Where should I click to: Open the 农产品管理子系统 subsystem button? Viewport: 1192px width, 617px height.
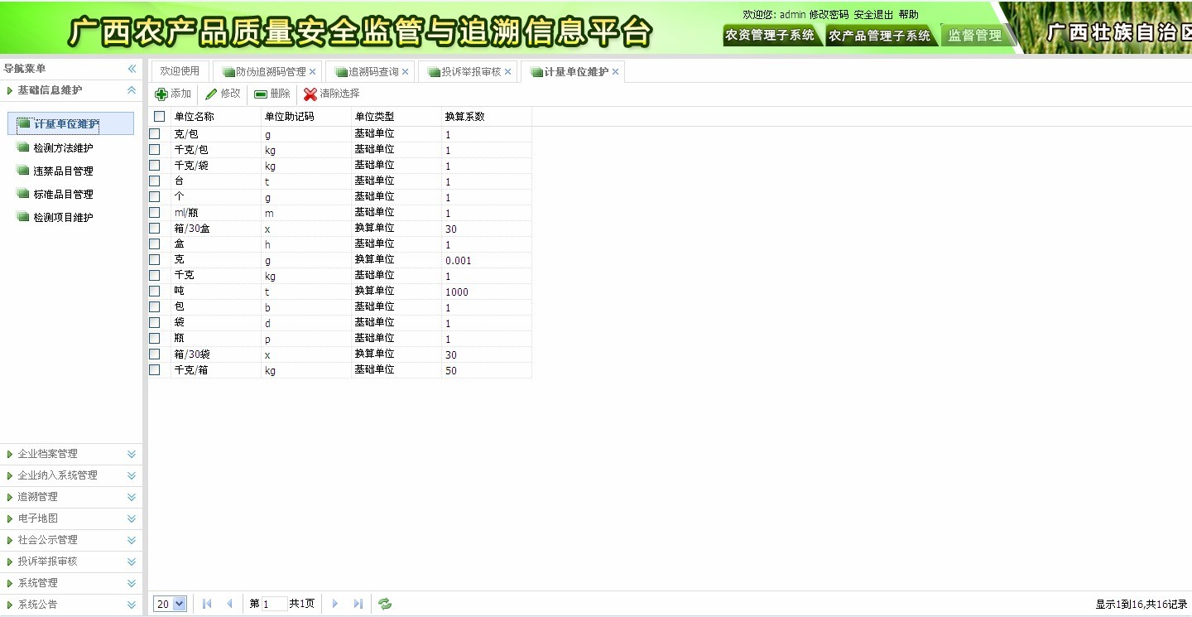coord(880,36)
